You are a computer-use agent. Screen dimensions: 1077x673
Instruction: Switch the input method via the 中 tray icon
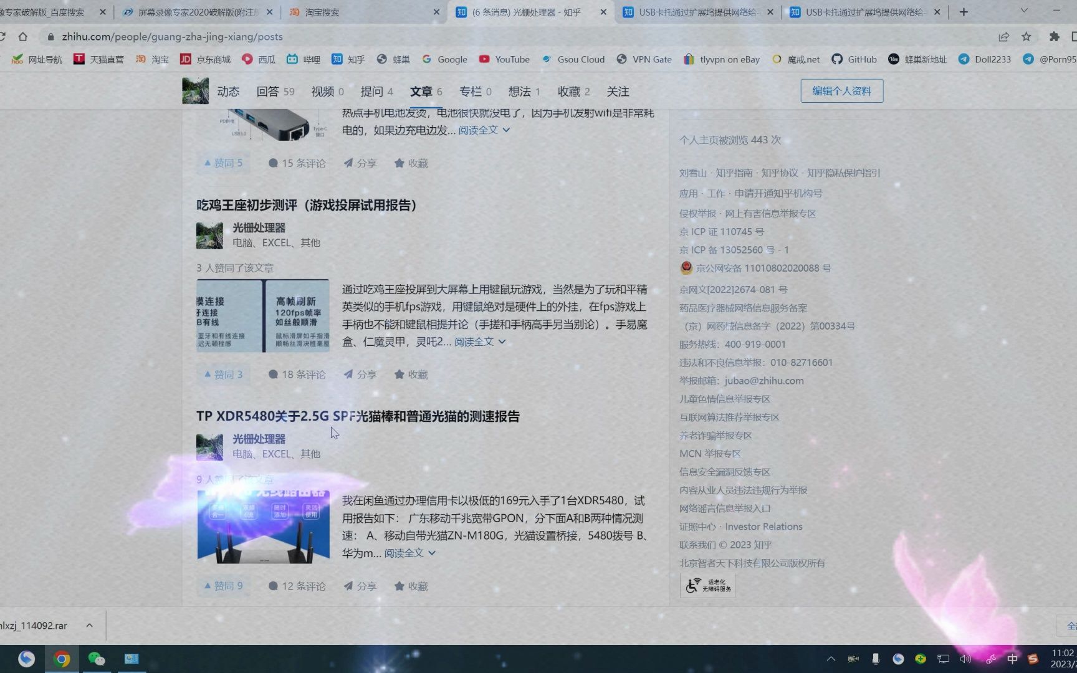(x=1013, y=659)
